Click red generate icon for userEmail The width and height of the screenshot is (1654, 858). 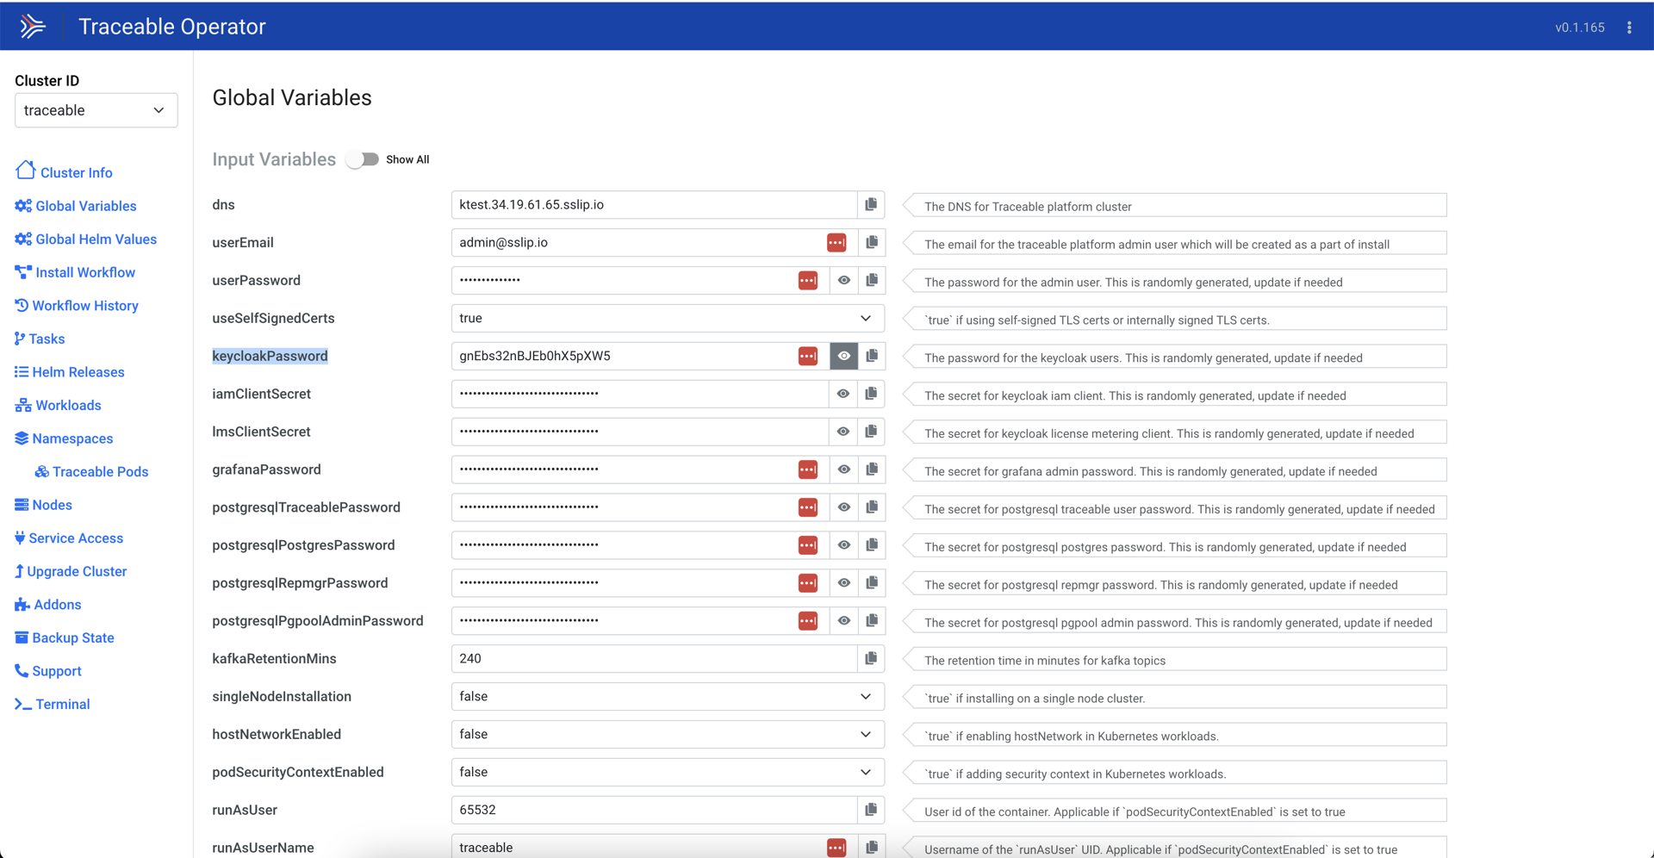tap(836, 243)
